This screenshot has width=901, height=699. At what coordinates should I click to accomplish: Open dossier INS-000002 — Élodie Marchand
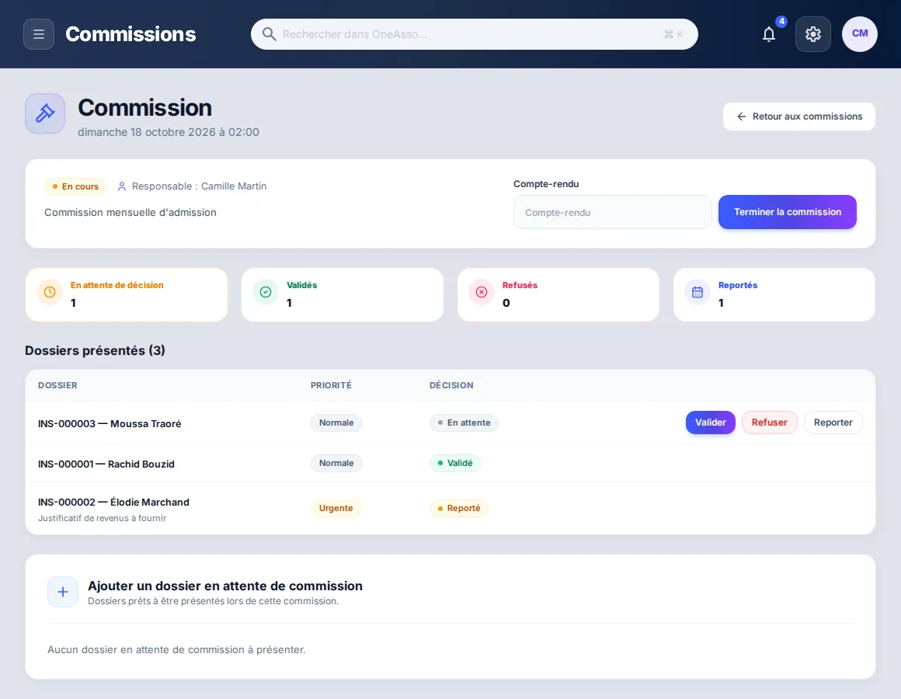[x=113, y=502]
